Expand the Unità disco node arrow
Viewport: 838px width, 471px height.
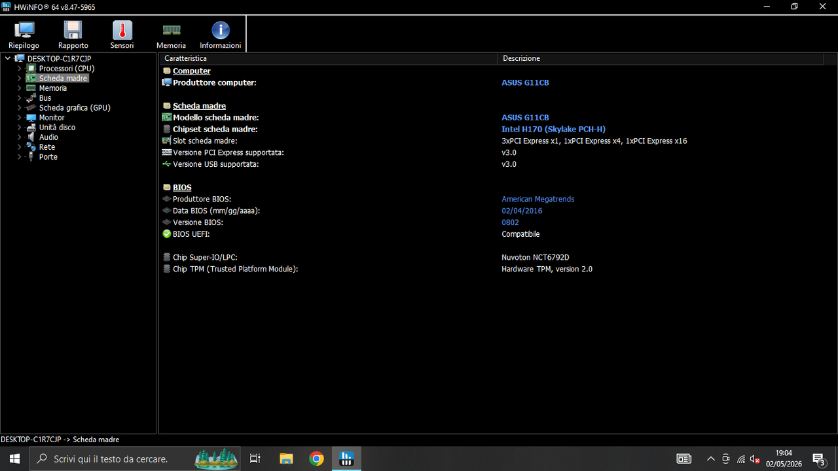(x=20, y=128)
